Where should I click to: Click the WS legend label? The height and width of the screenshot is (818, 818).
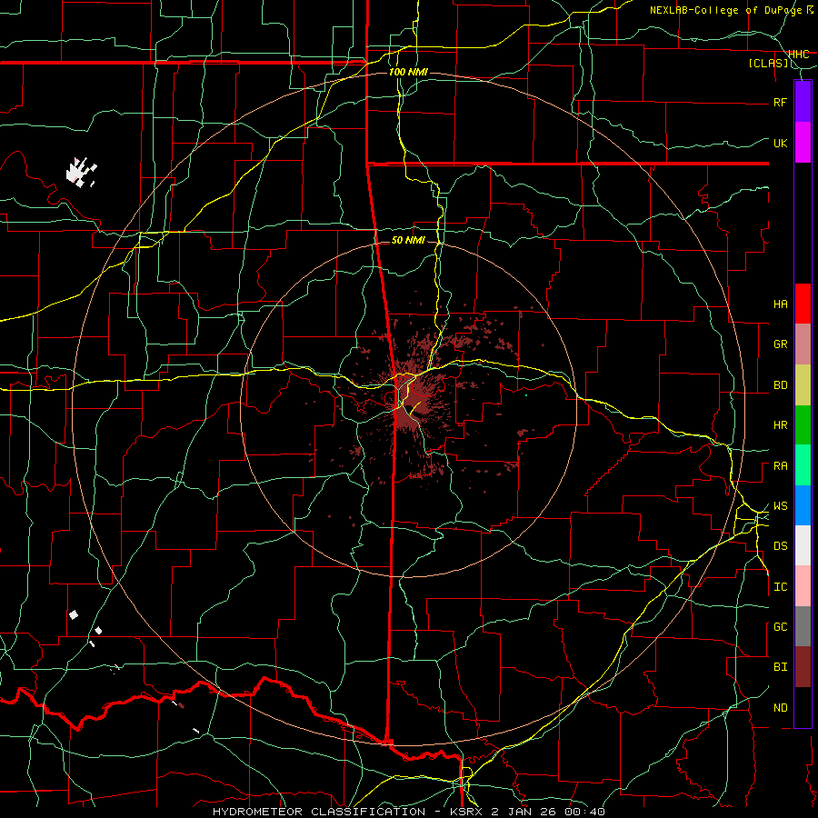point(780,505)
